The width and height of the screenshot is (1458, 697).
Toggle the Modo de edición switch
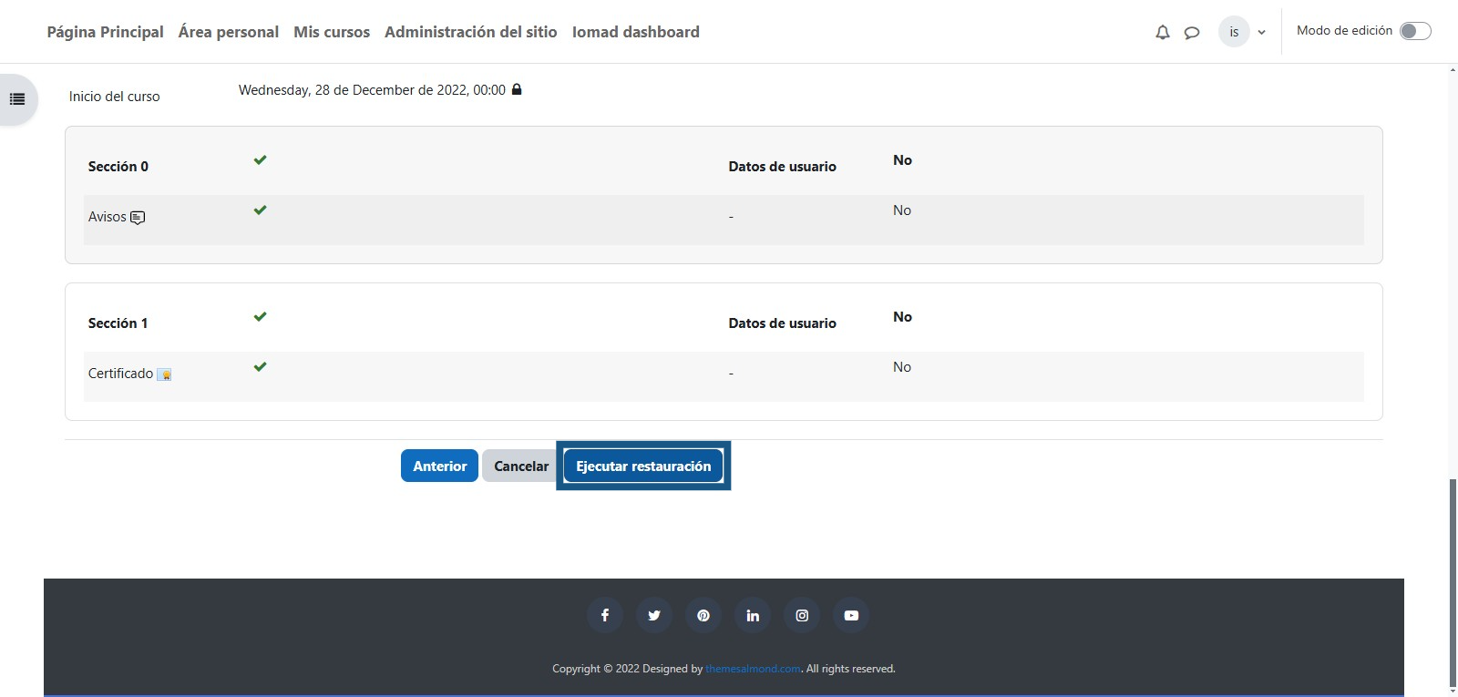coord(1414,31)
